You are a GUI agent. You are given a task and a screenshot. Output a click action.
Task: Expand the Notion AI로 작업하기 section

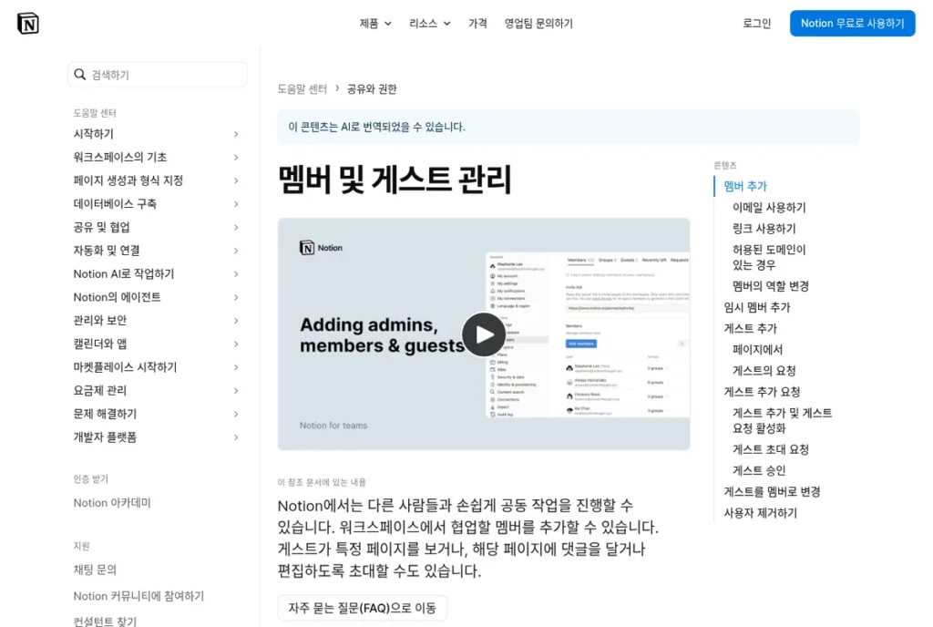156,273
